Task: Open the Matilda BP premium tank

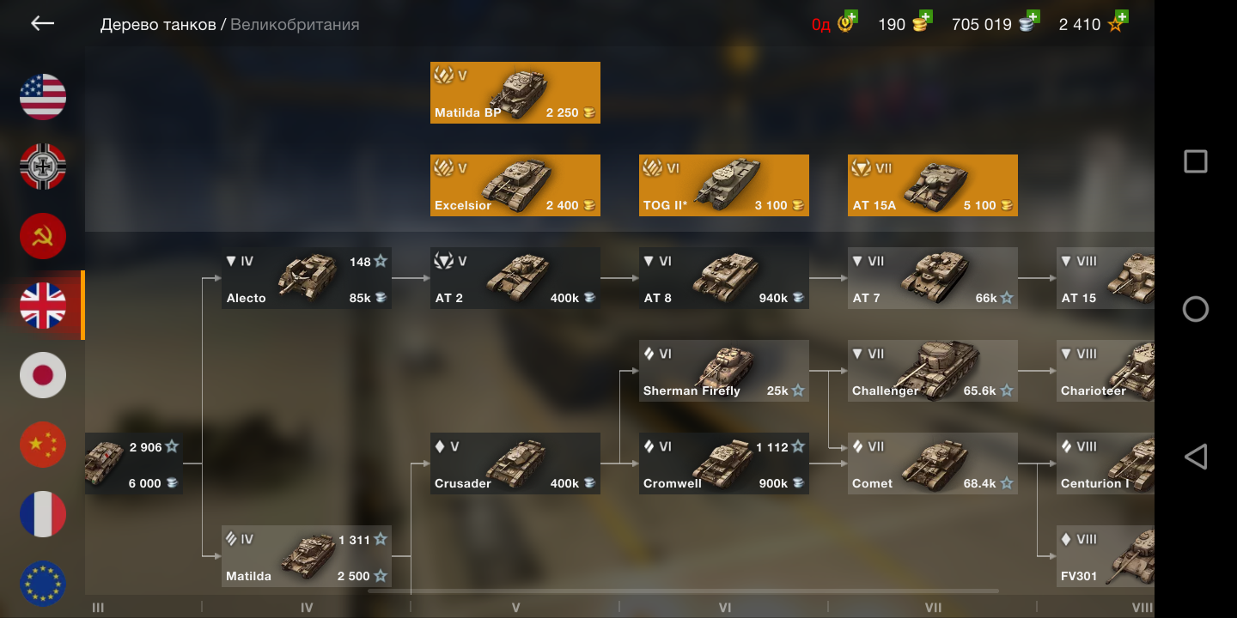Action: [x=515, y=93]
